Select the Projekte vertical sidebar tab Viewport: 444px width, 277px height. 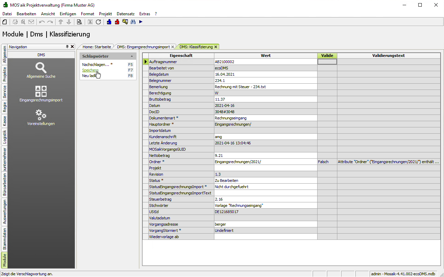click(x=5, y=74)
